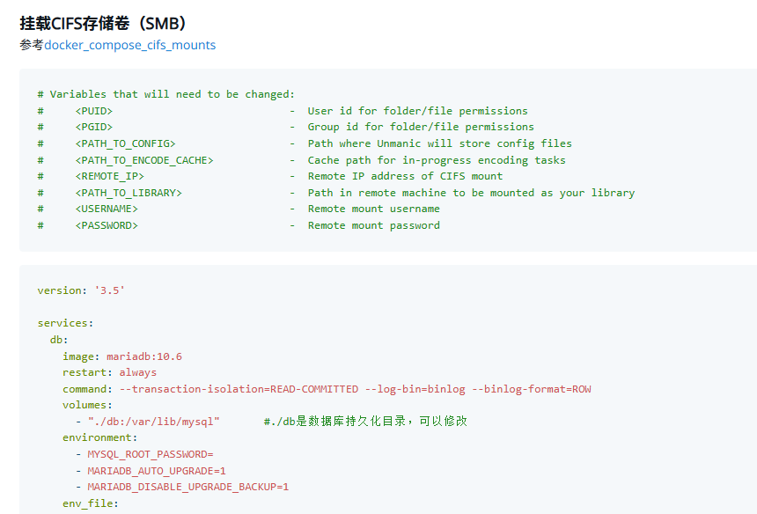
Task: Click the version '3.5' value
Action: pyautogui.click(x=110, y=290)
